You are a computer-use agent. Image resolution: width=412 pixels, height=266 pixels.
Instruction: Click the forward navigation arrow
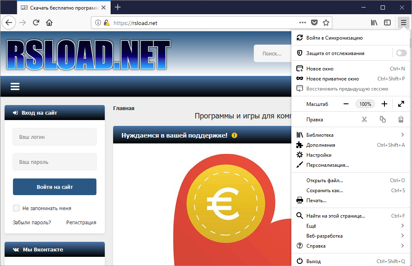click(23, 23)
